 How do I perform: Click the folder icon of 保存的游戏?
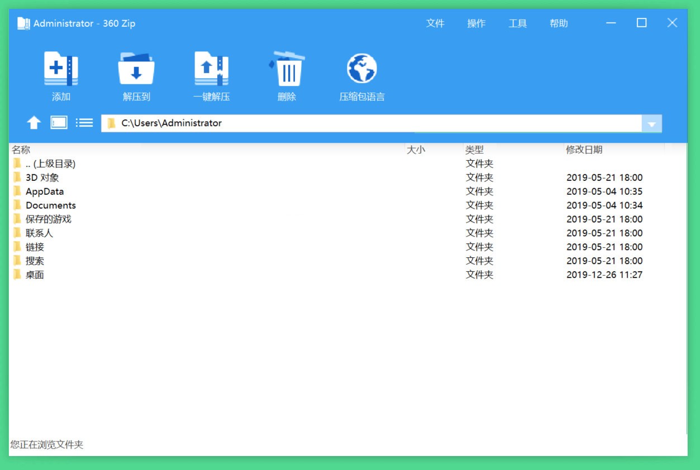point(17,219)
